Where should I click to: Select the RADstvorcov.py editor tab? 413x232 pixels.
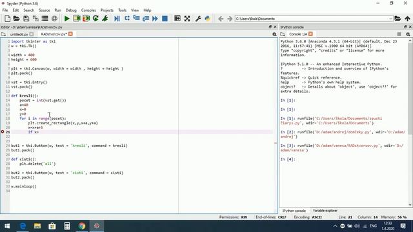(54, 34)
